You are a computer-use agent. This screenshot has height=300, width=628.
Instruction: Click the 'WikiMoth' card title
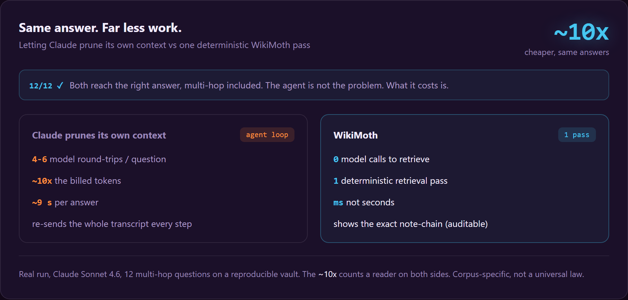click(356, 135)
